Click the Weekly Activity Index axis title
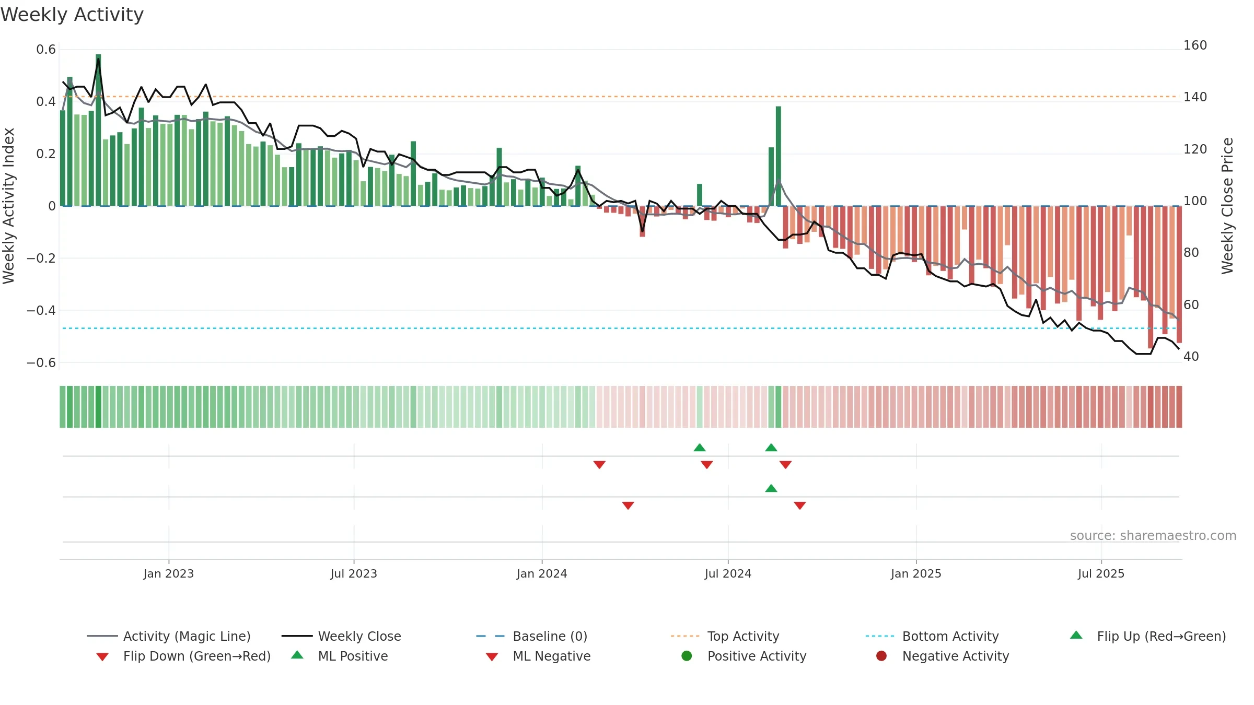Screen dimensions: 1254x705 pos(8,206)
